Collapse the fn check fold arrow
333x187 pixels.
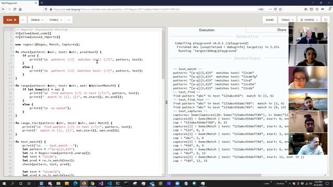tap(14, 52)
